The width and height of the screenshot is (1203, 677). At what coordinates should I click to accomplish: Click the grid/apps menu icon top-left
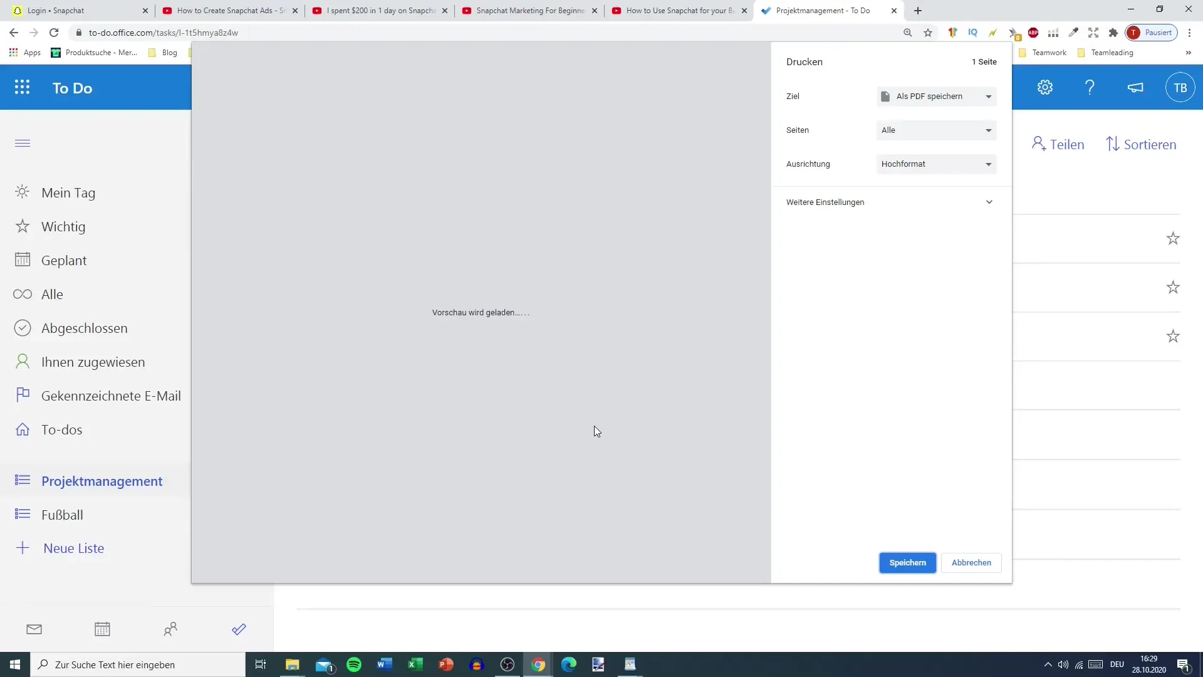(23, 88)
